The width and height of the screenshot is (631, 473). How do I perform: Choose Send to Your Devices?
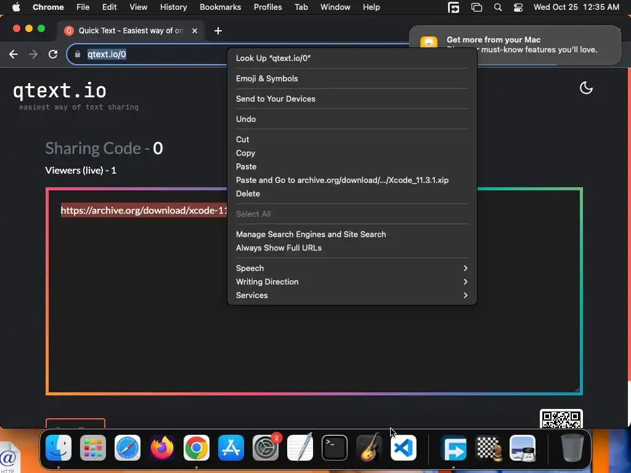(x=352, y=99)
